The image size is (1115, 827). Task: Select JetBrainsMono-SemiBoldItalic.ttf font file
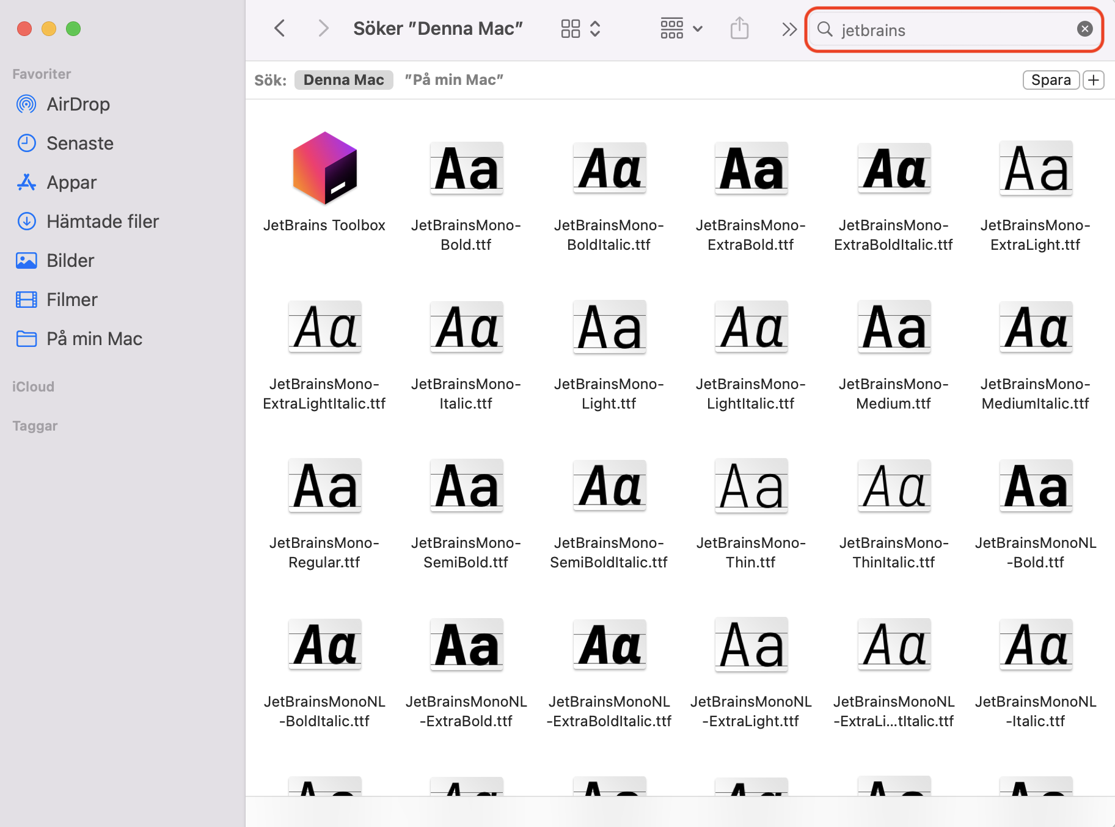click(609, 486)
